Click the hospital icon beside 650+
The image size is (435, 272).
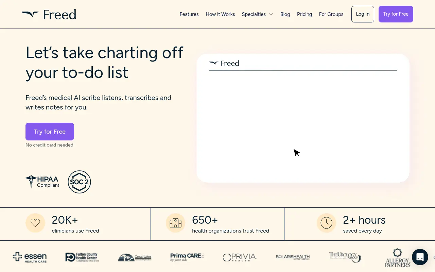click(x=175, y=223)
